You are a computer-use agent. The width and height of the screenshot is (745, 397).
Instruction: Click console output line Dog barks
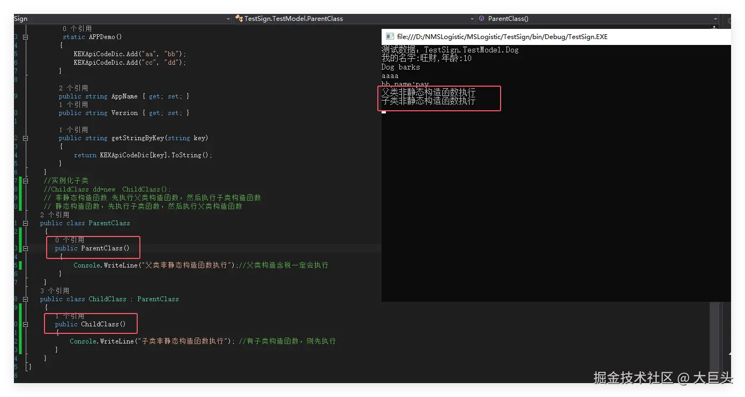pos(401,67)
